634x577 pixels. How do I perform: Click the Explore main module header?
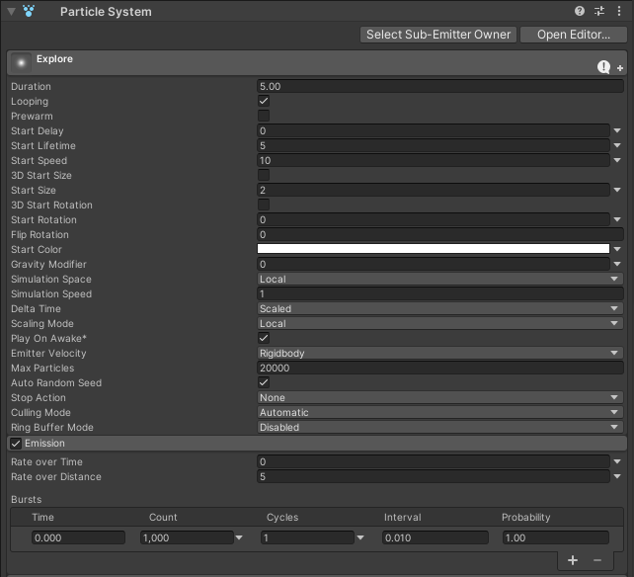pos(317,62)
